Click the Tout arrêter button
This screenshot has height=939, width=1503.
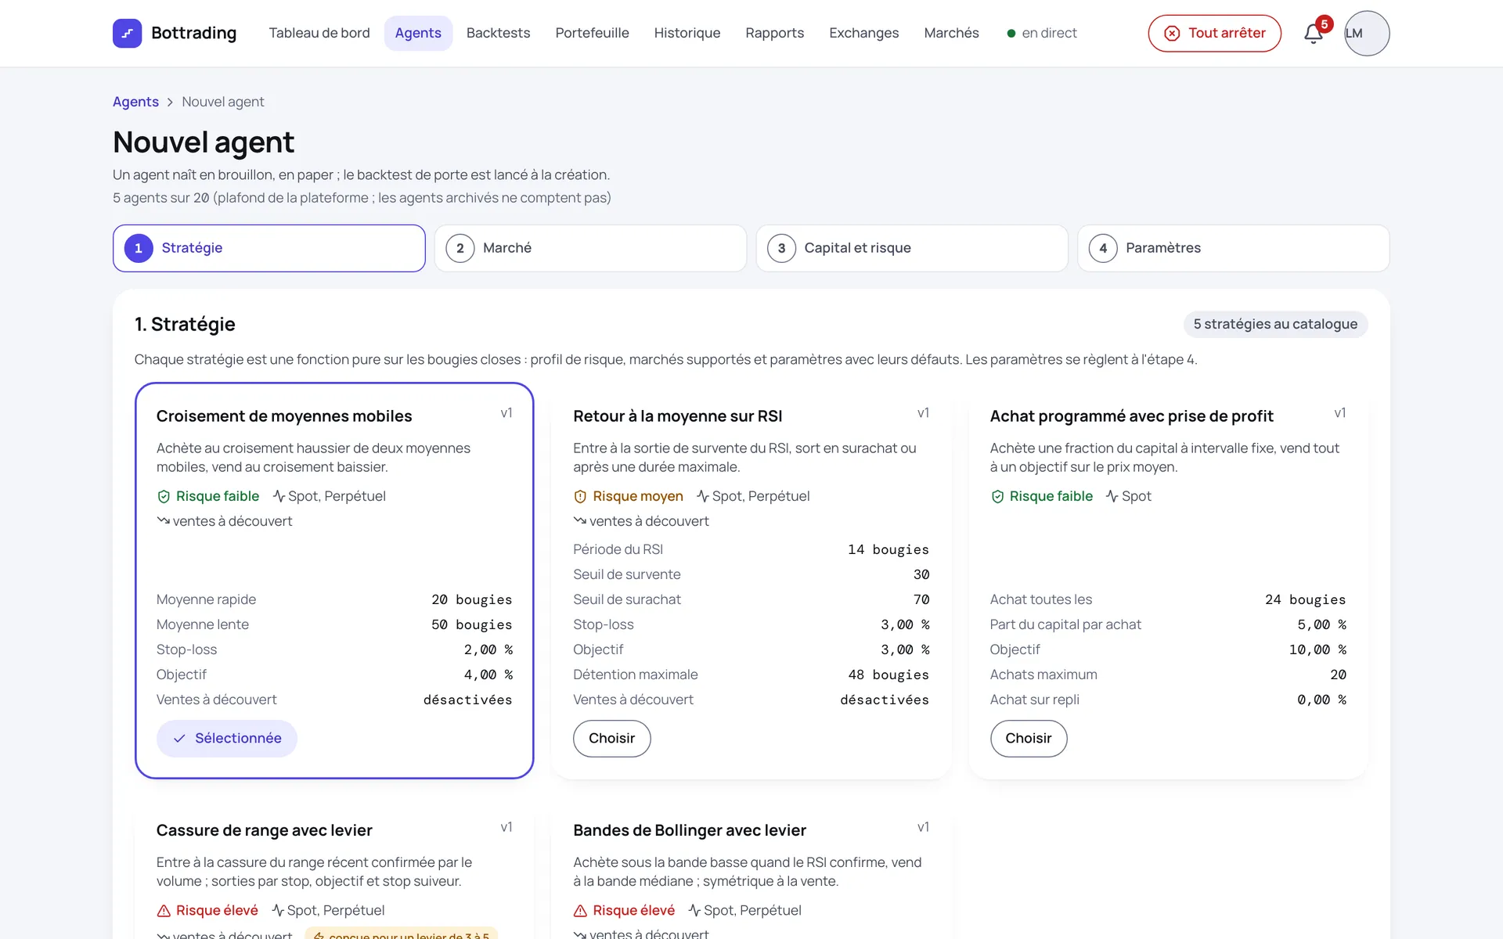coord(1214,34)
